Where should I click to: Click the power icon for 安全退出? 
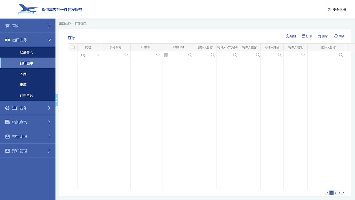tap(329, 9)
